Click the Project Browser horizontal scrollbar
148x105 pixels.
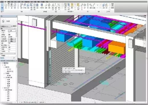pos(7,102)
